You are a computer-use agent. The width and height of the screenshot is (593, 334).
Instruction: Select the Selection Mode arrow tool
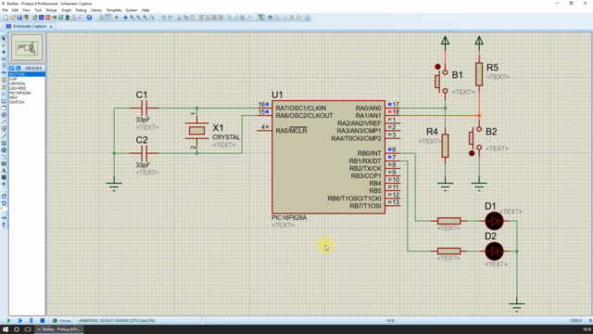(x=4, y=39)
